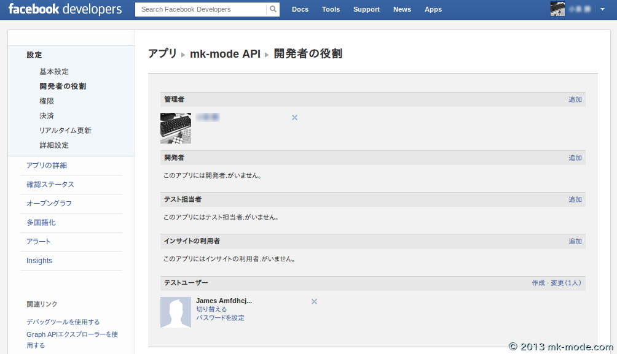Screen dimensions: 617x354
Task: Remove the administrator with the X icon
Action: tap(294, 118)
